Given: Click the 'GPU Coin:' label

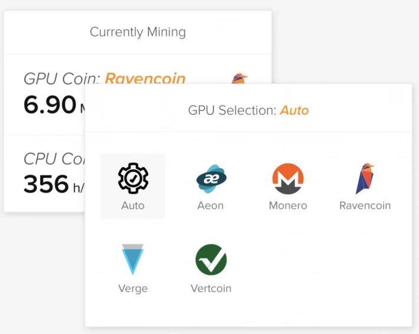Looking at the screenshot, I should (x=62, y=78).
